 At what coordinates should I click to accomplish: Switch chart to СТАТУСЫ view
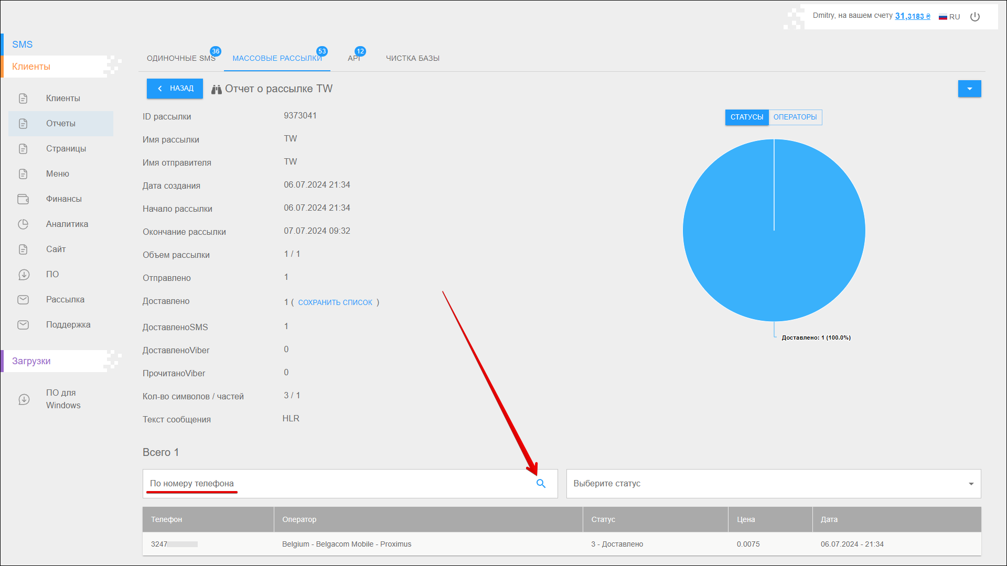(x=746, y=117)
